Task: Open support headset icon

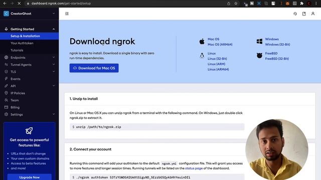Action: click(295, 13)
